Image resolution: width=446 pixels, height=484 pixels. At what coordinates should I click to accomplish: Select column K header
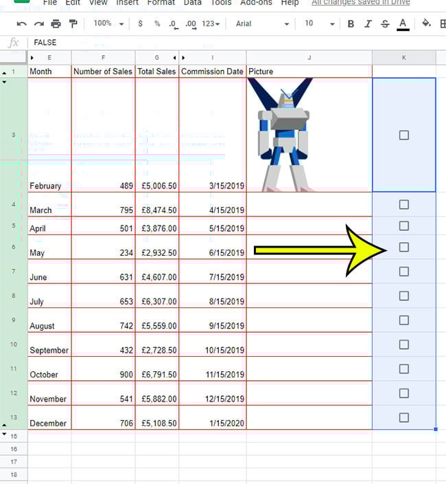click(404, 58)
